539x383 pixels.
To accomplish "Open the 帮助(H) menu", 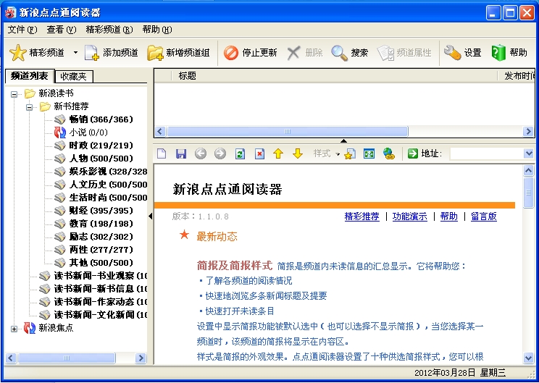I will tap(157, 30).
